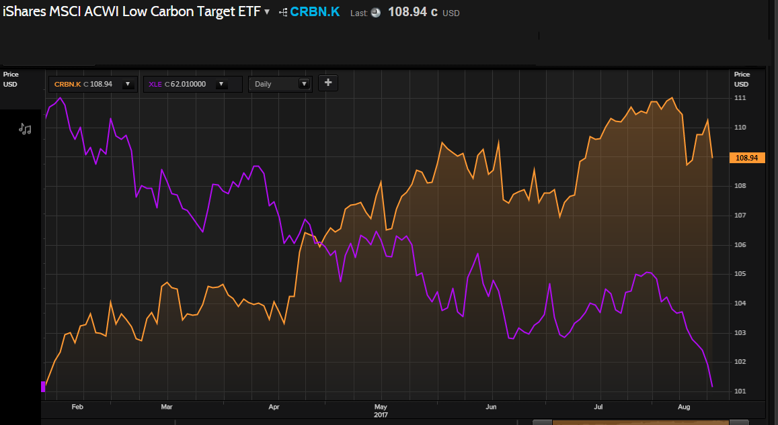Click the 108 value on price axis

point(740,186)
